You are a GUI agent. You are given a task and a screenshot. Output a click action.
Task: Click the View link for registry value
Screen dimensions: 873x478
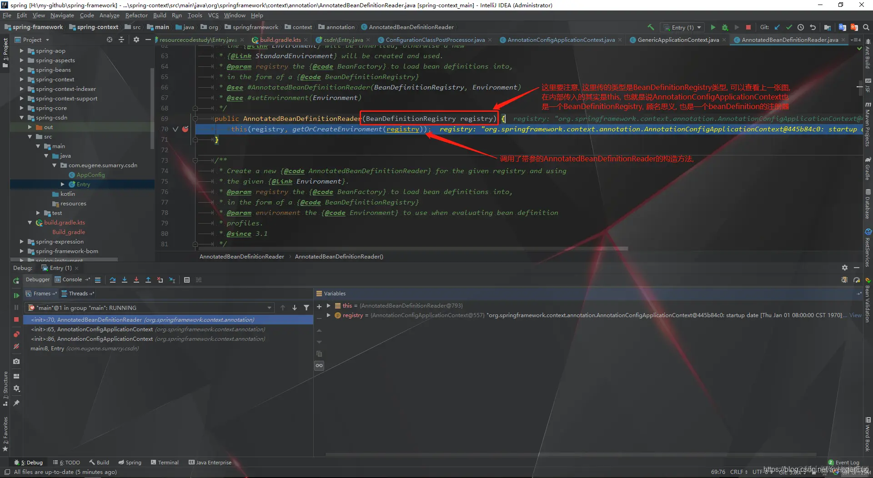click(855, 315)
